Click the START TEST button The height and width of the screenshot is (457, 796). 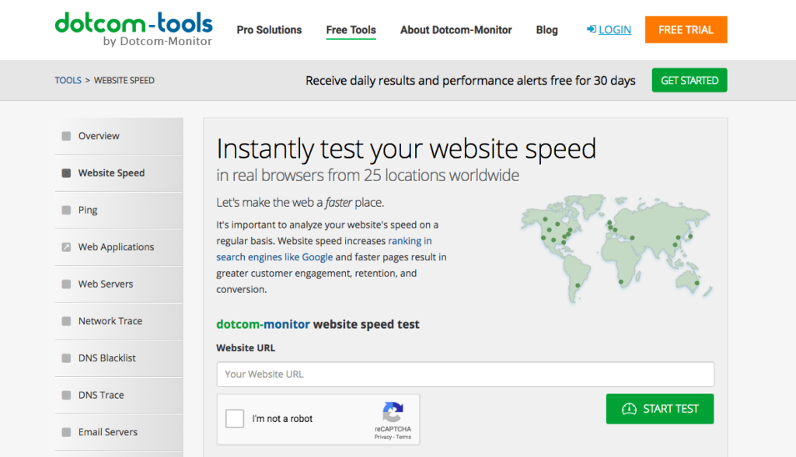[660, 409]
